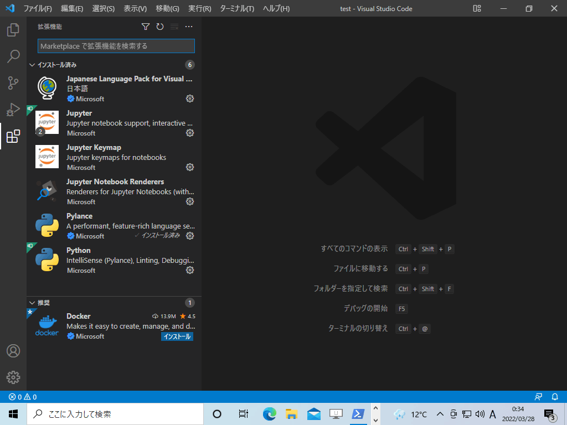Open Mail app from taskbar

(314, 414)
